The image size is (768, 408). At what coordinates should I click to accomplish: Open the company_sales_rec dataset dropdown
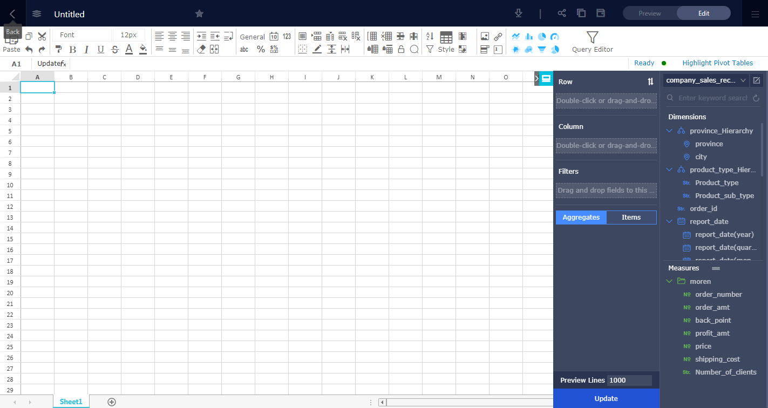pos(706,80)
